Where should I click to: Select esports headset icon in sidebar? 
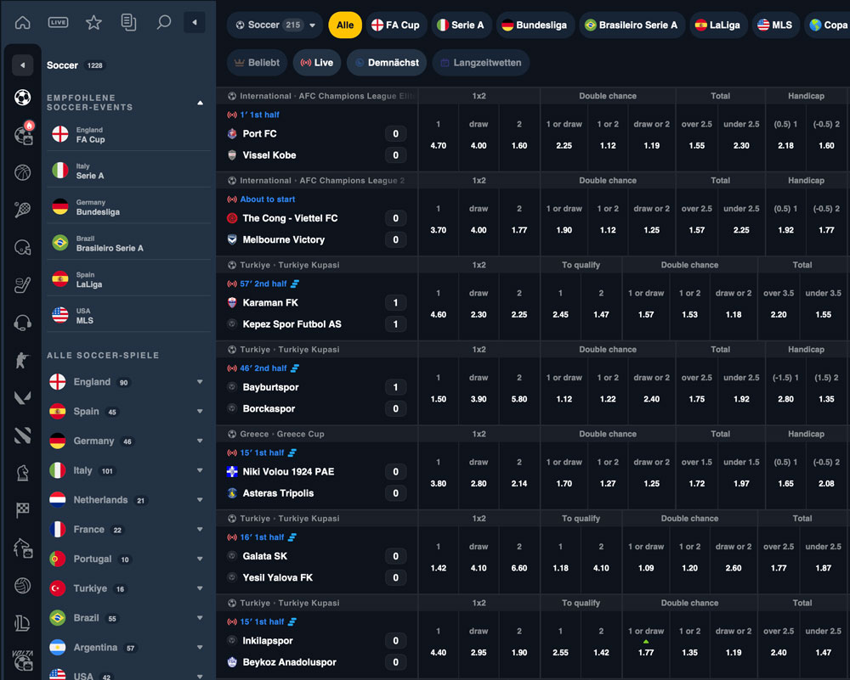point(22,323)
